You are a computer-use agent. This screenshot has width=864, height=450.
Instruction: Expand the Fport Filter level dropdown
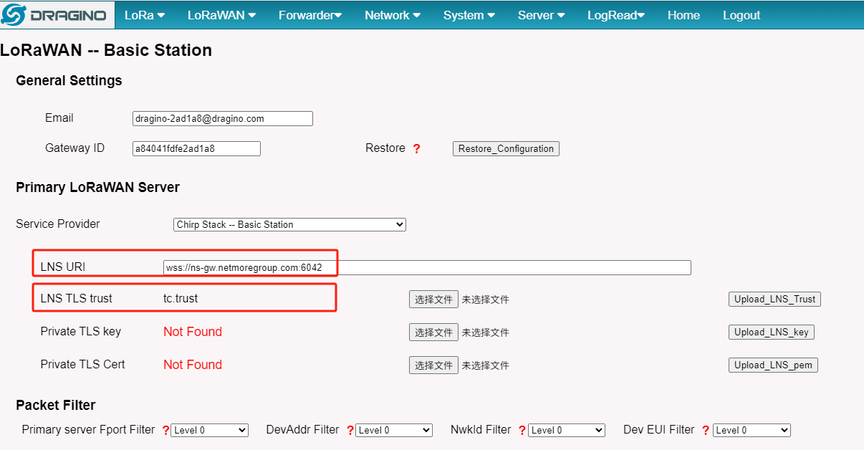click(x=209, y=431)
